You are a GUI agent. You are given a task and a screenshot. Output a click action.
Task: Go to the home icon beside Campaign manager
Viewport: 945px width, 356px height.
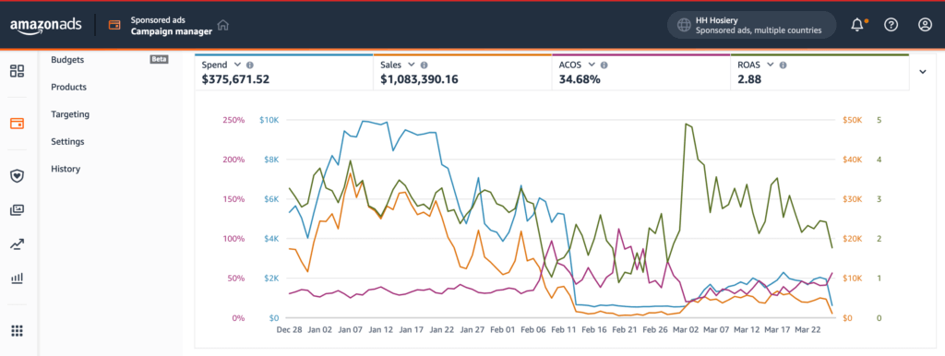pyautogui.click(x=223, y=25)
